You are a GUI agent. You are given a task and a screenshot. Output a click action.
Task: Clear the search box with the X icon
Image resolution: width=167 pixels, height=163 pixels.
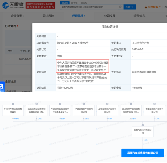pos(120,7)
